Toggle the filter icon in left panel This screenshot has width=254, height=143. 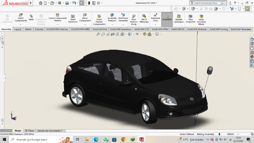(3, 43)
